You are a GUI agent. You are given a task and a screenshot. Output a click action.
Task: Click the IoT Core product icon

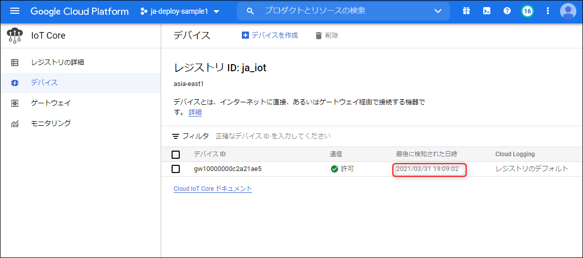point(15,36)
